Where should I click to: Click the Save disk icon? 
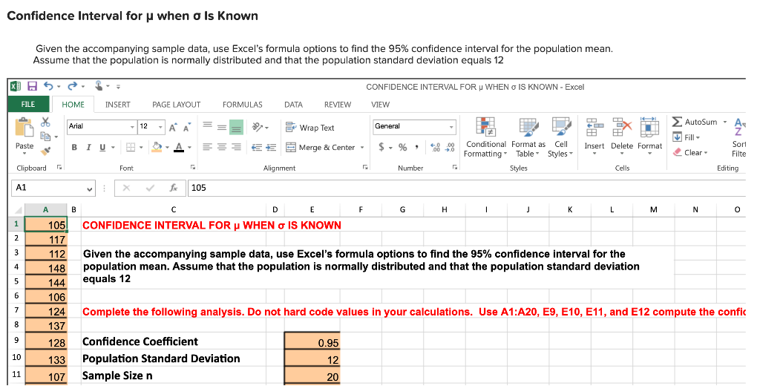pyautogui.click(x=32, y=86)
